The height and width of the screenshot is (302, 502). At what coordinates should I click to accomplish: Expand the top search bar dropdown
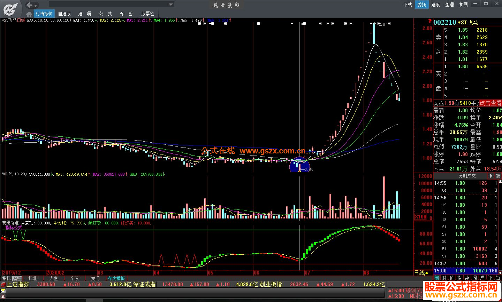pyautogui.click(x=171, y=5)
